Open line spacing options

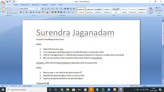(x=65, y=12)
